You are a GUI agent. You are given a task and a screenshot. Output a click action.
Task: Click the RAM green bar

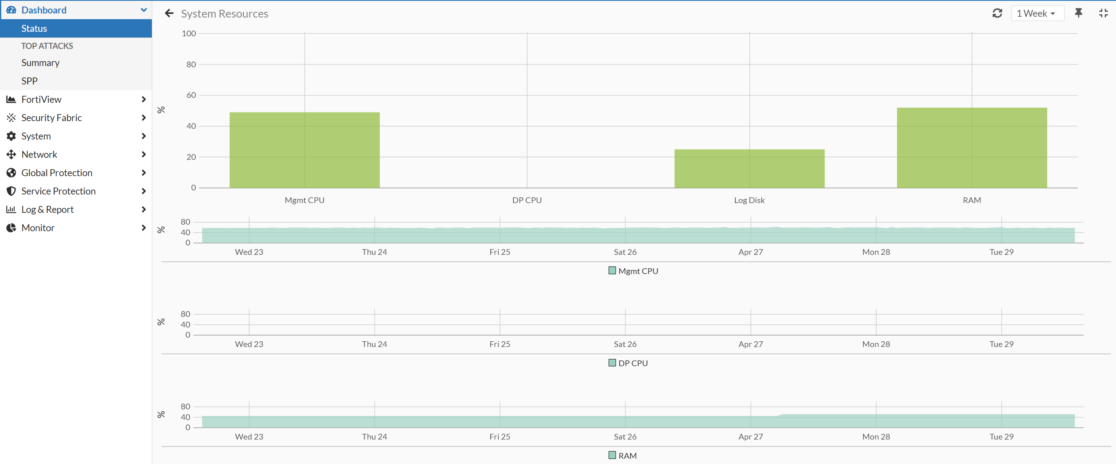[972, 148]
